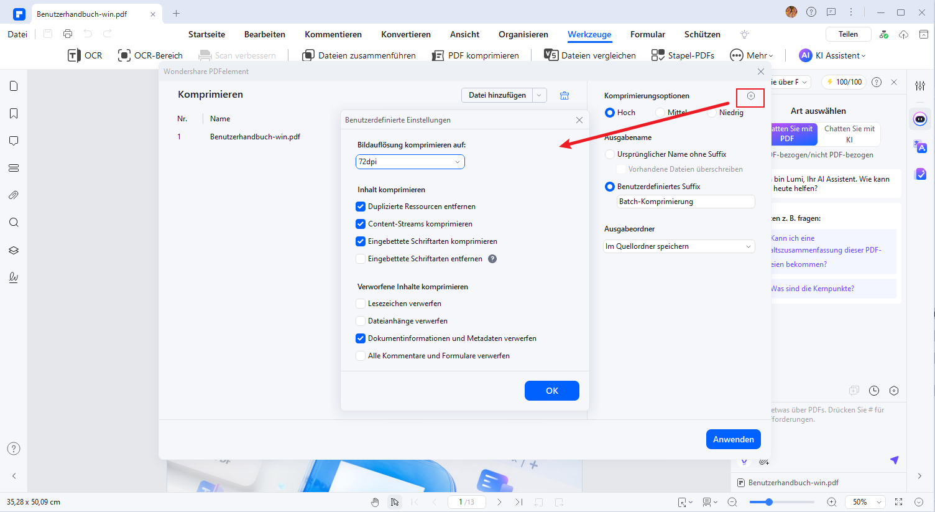
Task: Uncheck Duplizierte Ressourcen entfernen
Action: point(361,207)
